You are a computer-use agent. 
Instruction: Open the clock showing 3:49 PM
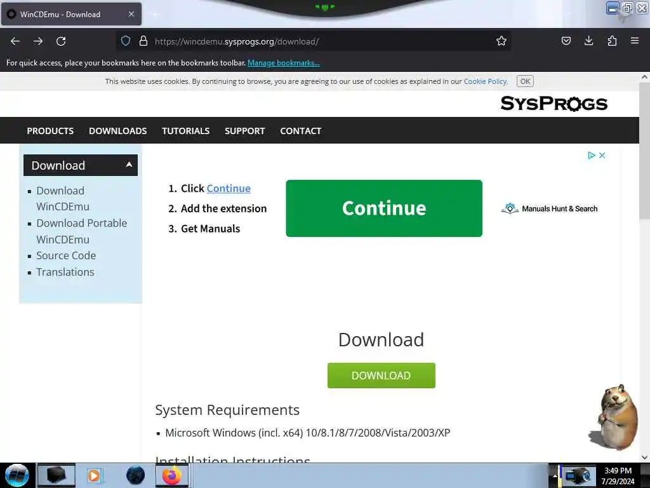618,475
